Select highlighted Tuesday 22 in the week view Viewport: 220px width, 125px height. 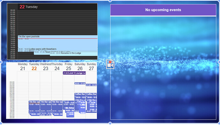pyautogui.click(x=34, y=67)
